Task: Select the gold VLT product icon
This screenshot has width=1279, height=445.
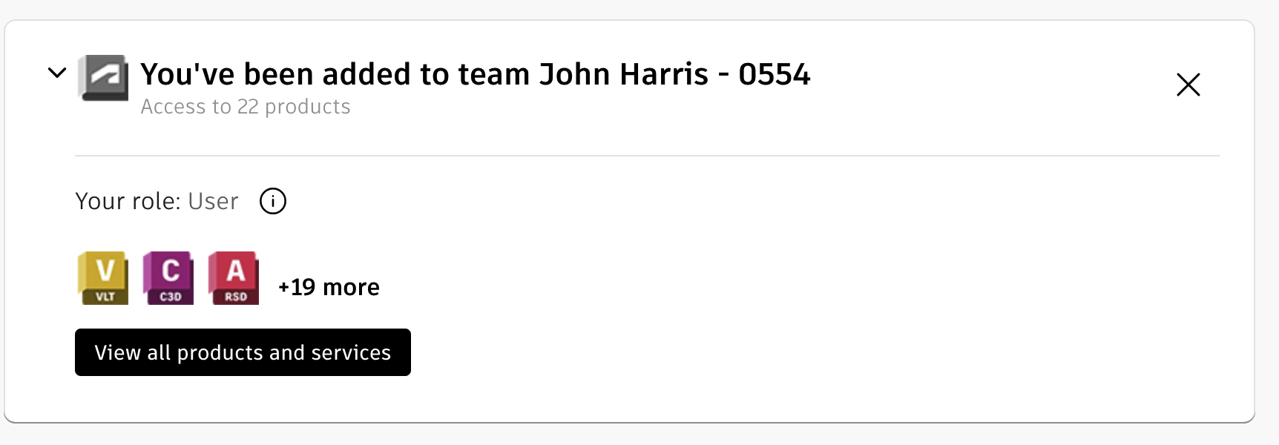Action: (103, 277)
